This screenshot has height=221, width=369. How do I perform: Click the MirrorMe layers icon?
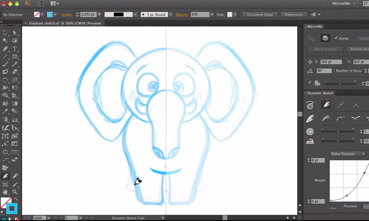tap(325, 38)
